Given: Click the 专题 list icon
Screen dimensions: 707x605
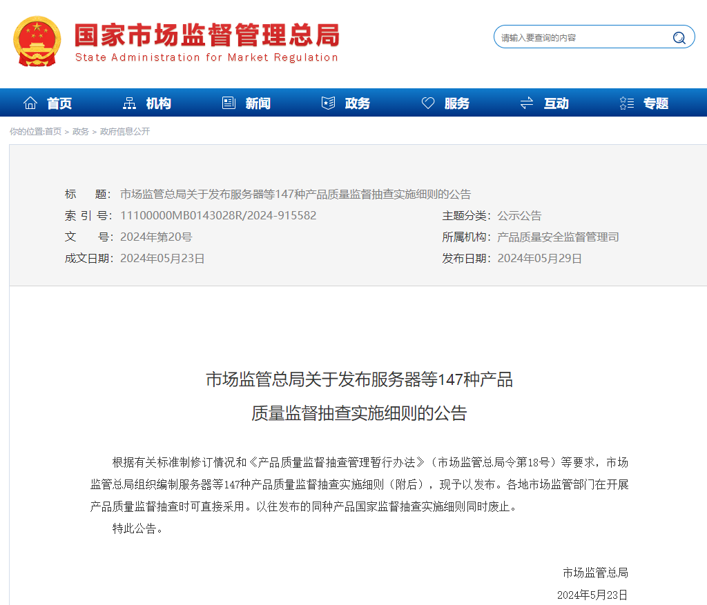Looking at the screenshot, I should click(626, 101).
